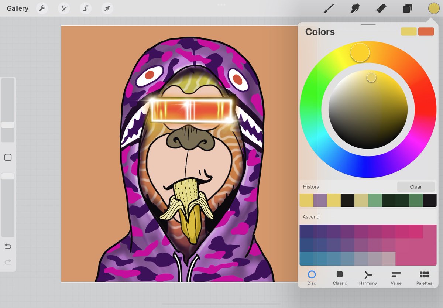Click the Colors panel title

(x=320, y=32)
